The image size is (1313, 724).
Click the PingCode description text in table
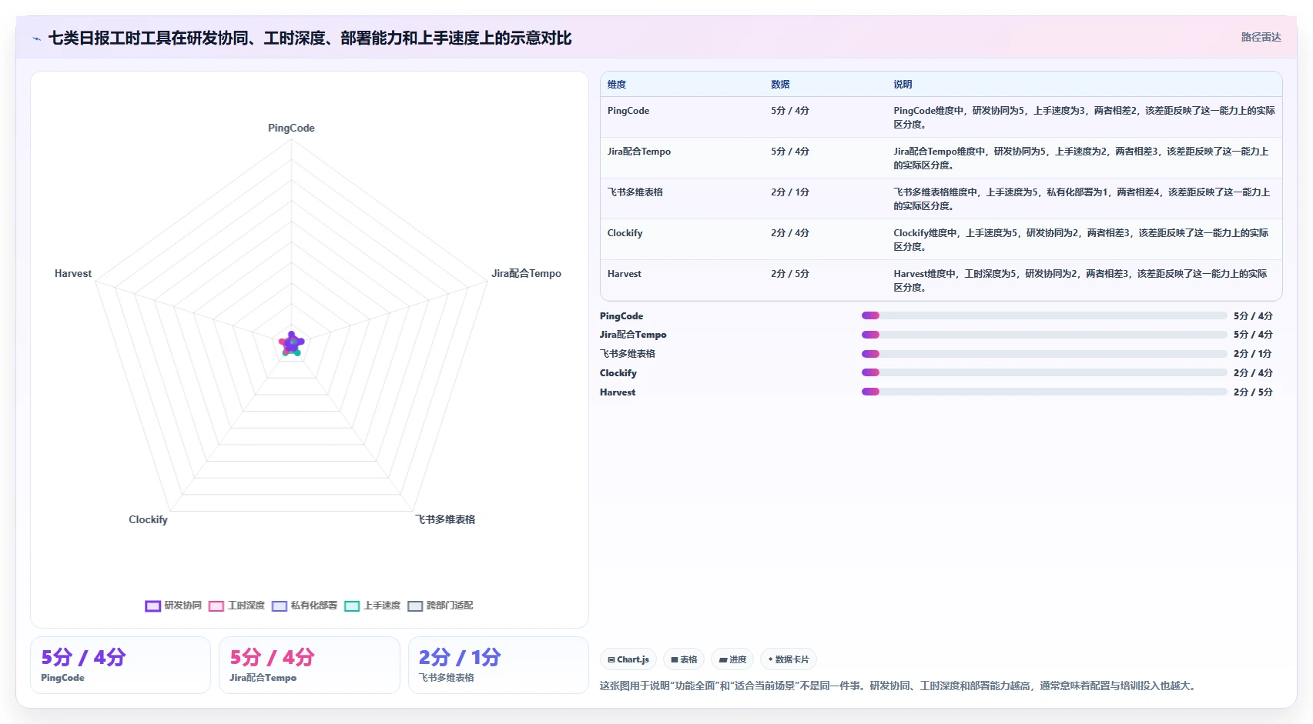click(x=1084, y=118)
